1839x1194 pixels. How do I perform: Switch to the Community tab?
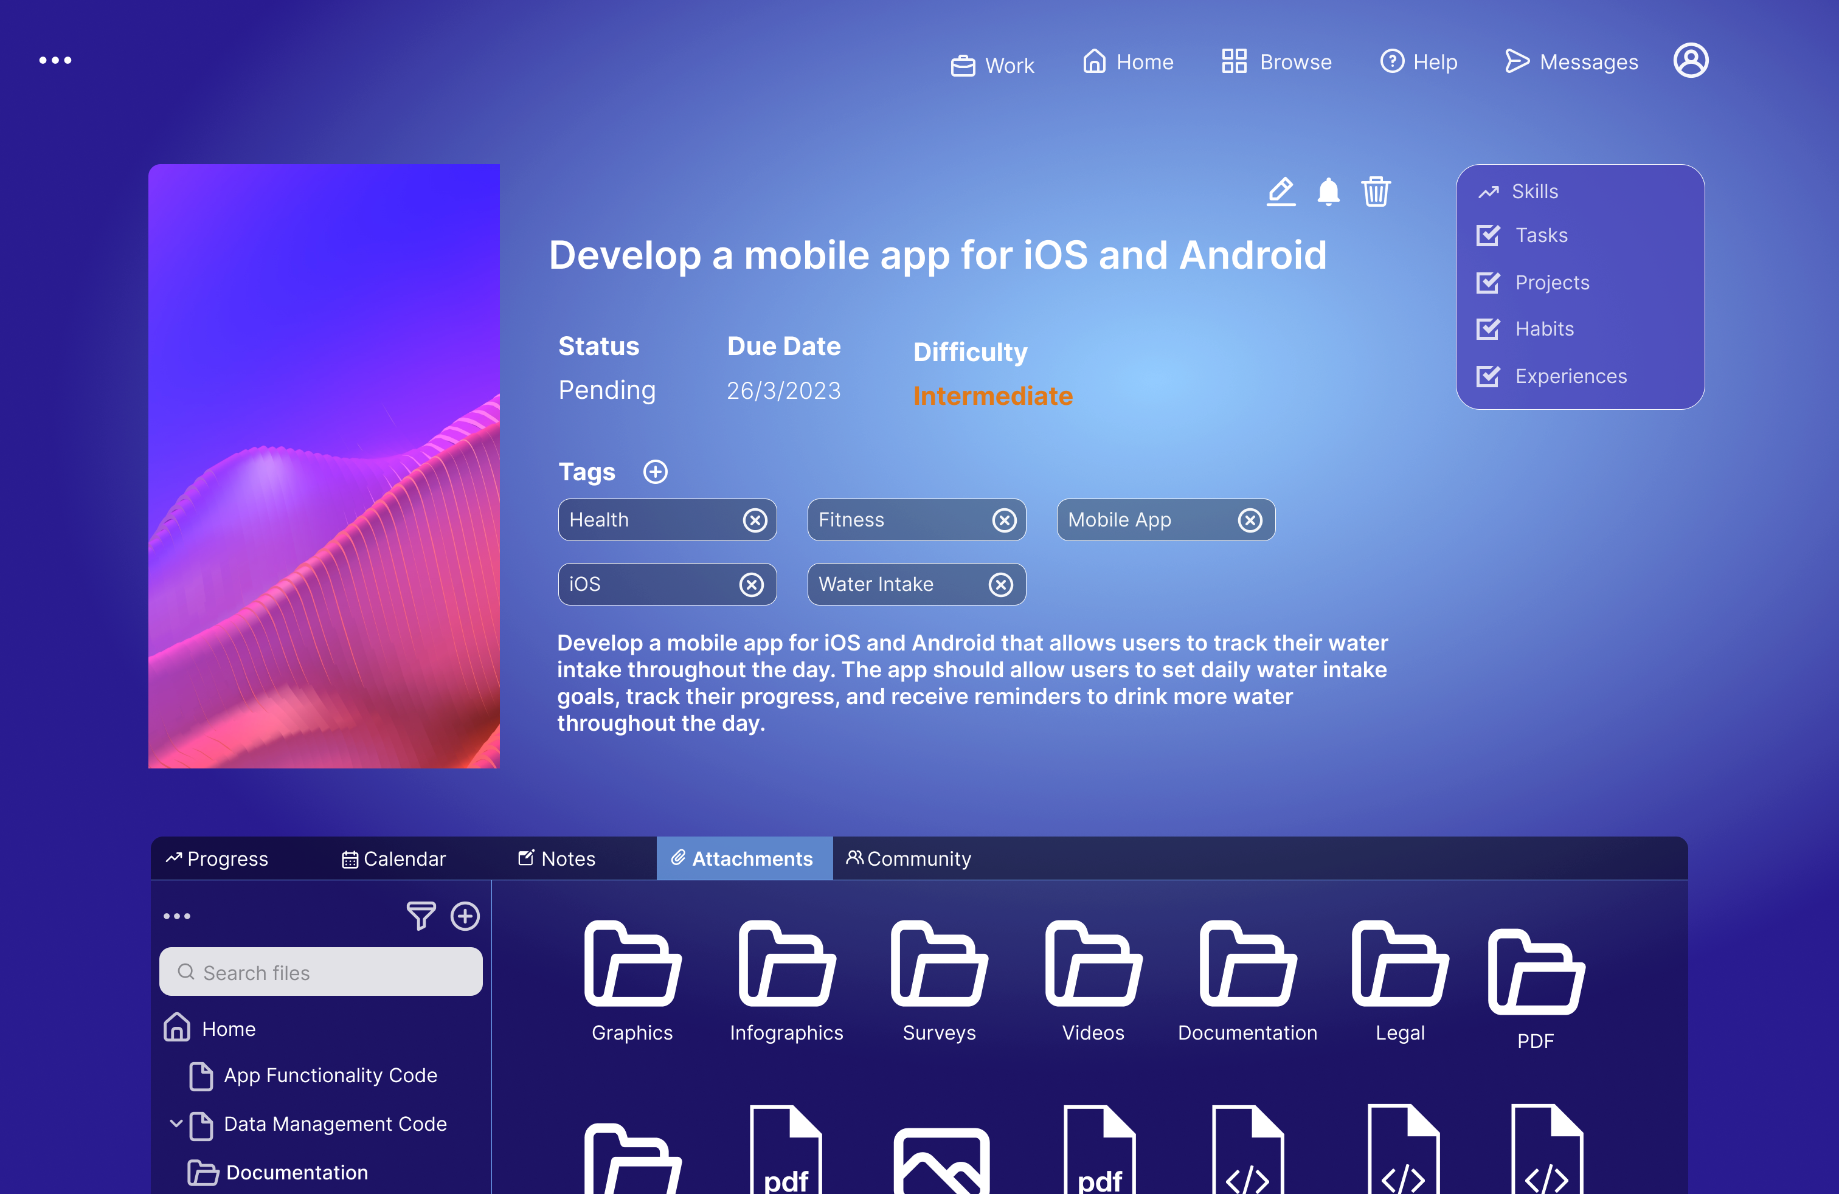click(x=910, y=858)
